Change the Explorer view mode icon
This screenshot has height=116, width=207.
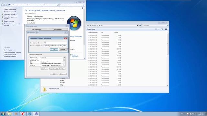(156, 29)
